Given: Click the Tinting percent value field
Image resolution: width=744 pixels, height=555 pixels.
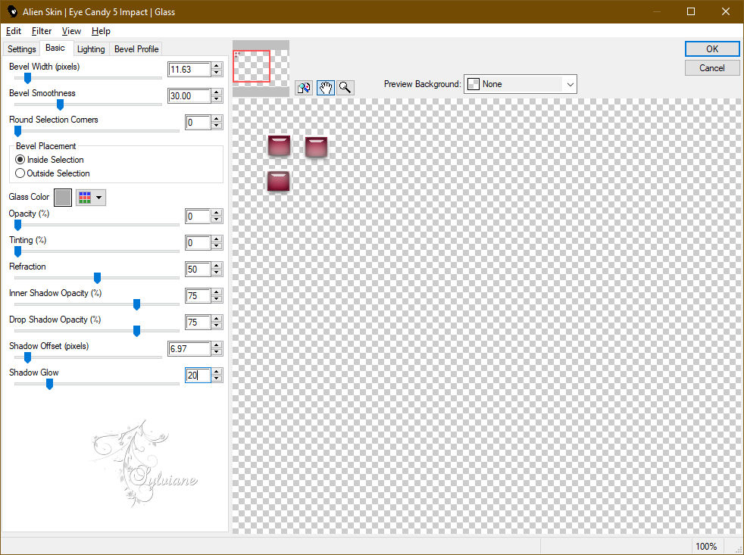Looking at the screenshot, I should [x=198, y=243].
